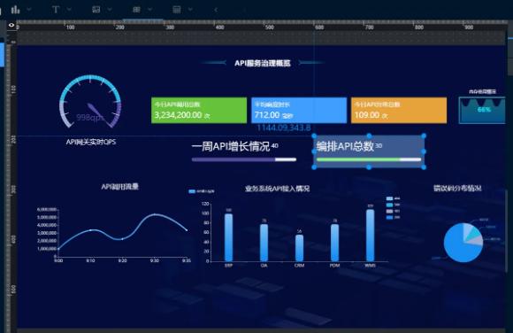This screenshot has width=513, height=333.
Task: Click the PDM bar in the bar chart
Action: pos(334,243)
